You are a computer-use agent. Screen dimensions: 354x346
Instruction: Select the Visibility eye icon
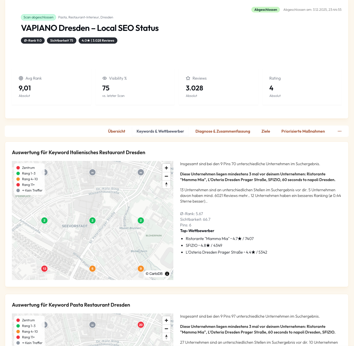click(105, 78)
